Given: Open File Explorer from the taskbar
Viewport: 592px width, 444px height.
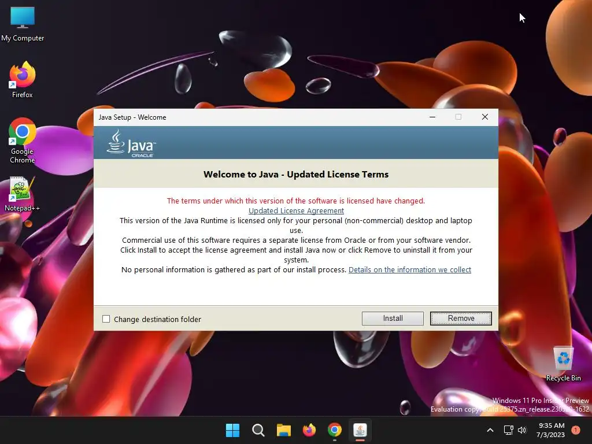Looking at the screenshot, I should pyautogui.click(x=283, y=430).
